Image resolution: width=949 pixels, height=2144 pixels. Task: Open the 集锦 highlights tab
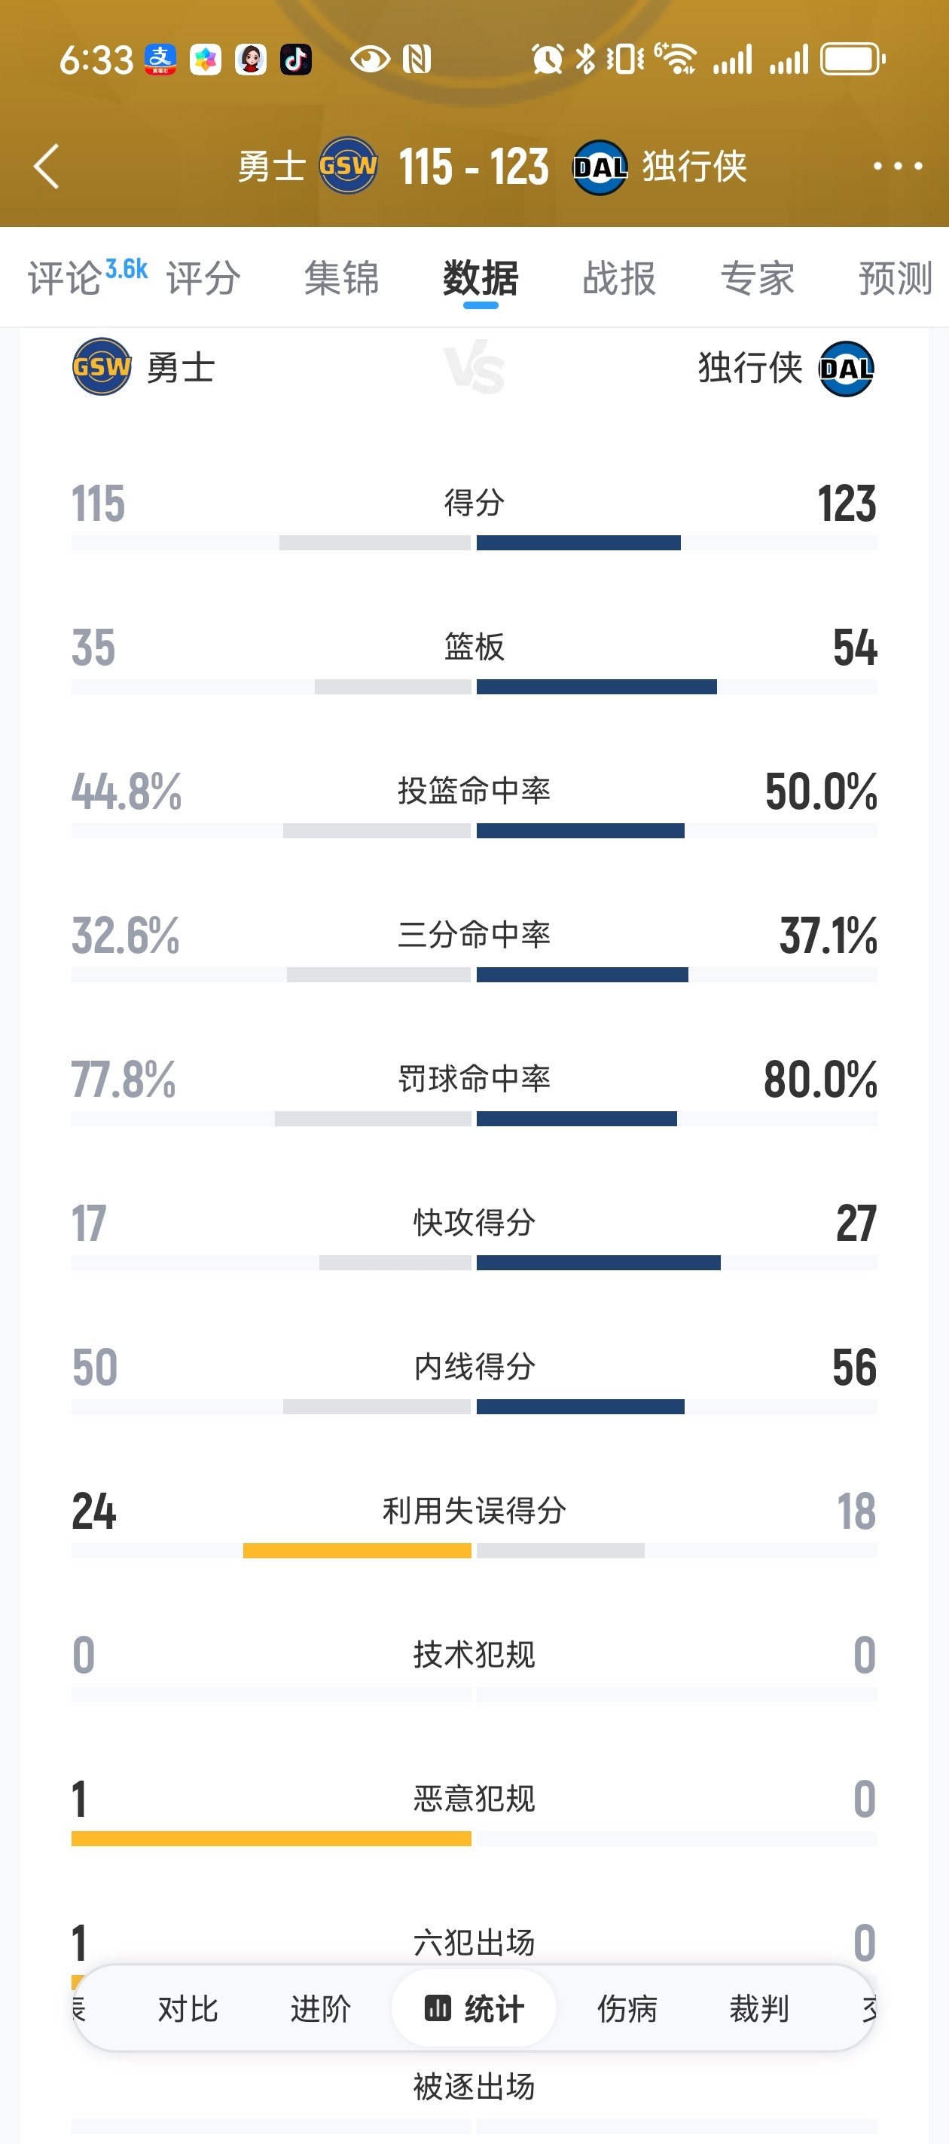pyautogui.click(x=342, y=277)
